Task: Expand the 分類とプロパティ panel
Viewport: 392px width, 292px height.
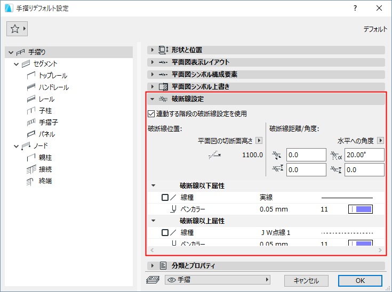Action: point(152,265)
